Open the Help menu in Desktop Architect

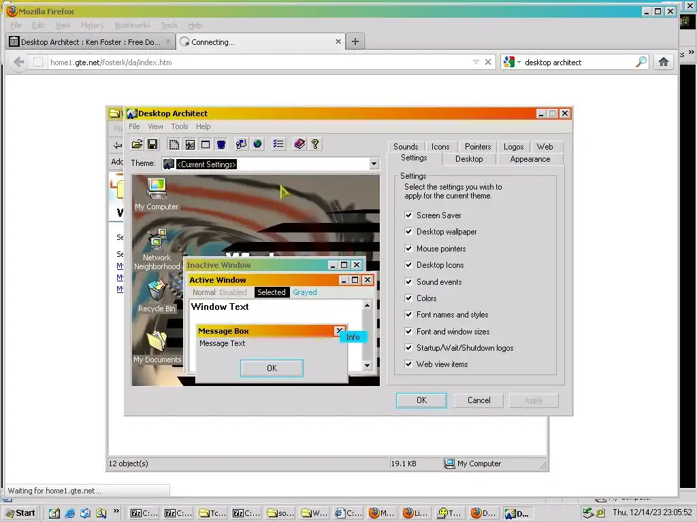[203, 126]
